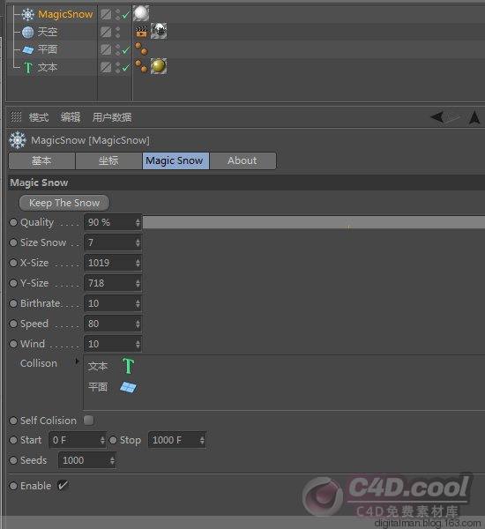Click the X-Size 1019 field
This screenshot has width=485, height=529.
click(x=109, y=263)
